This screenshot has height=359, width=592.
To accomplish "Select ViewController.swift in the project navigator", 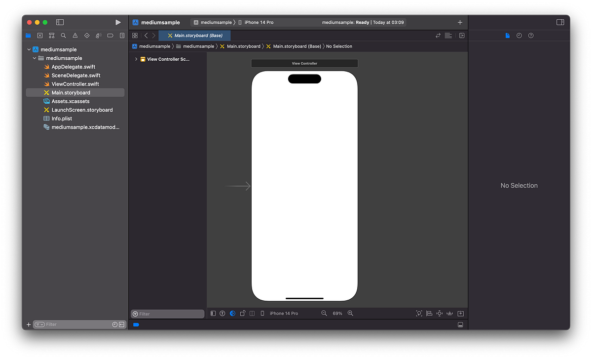I will click(x=74, y=83).
